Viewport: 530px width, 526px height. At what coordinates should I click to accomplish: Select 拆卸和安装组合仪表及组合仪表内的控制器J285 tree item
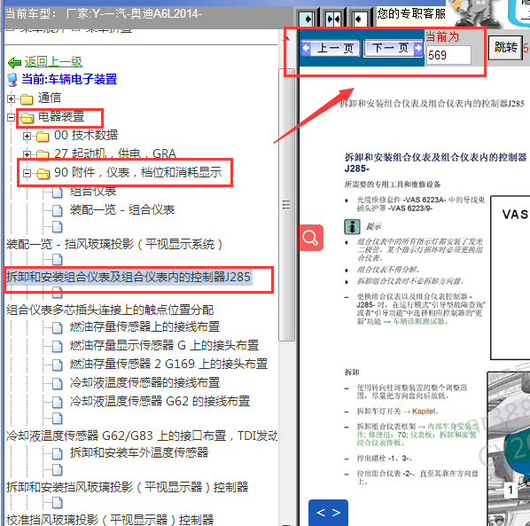pos(129,277)
